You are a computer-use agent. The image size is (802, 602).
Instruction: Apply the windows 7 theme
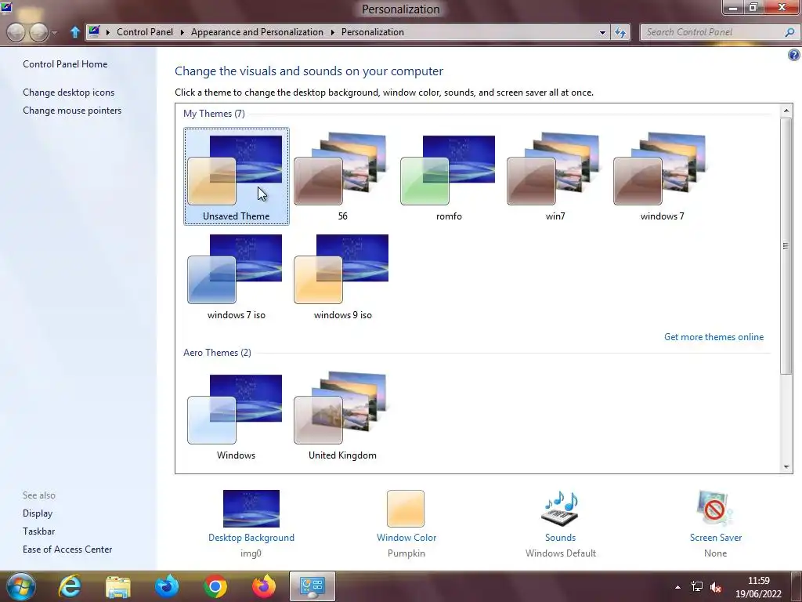coord(661,176)
